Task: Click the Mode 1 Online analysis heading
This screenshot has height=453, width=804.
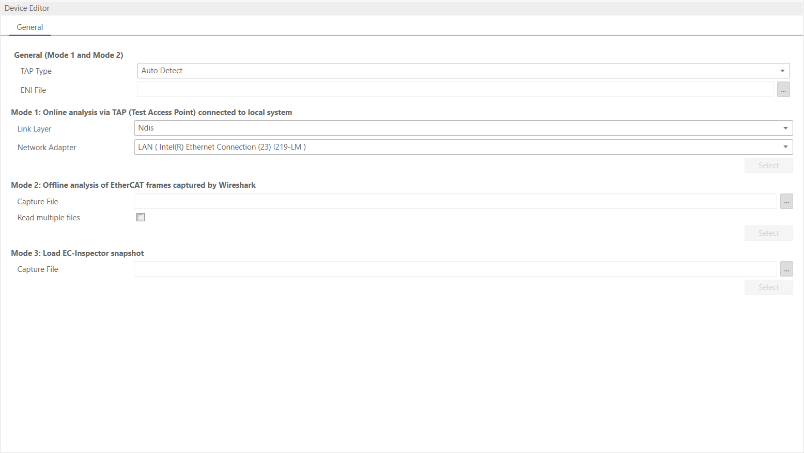Action: coord(151,112)
